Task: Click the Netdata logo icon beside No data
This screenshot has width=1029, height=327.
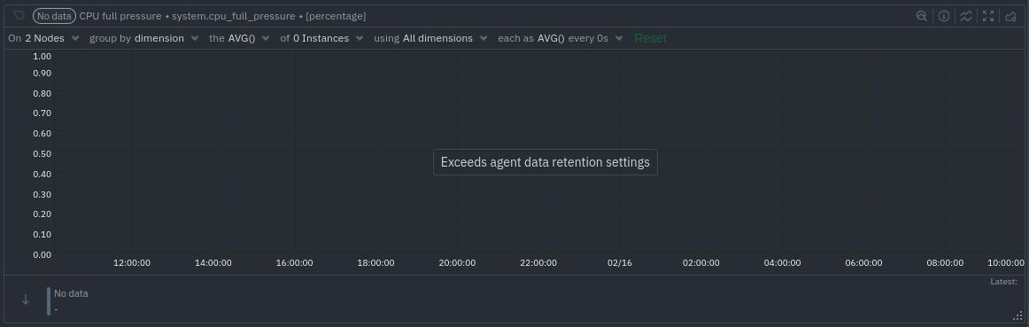Action: point(19,15)
